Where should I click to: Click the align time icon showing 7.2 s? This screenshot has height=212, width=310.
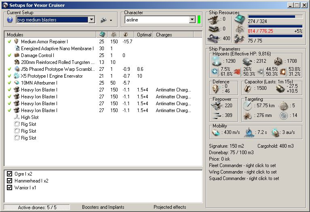tap(249, 132)
